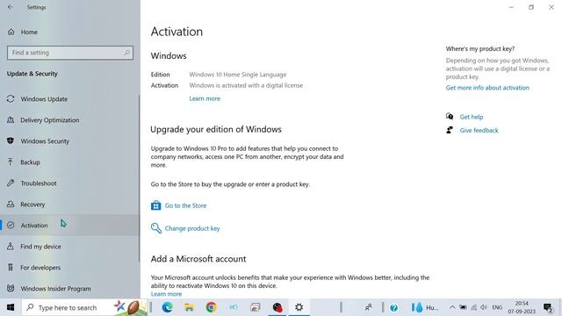
Task: Click the taskbar Type here to search box
Action: (x=84, y=307)
